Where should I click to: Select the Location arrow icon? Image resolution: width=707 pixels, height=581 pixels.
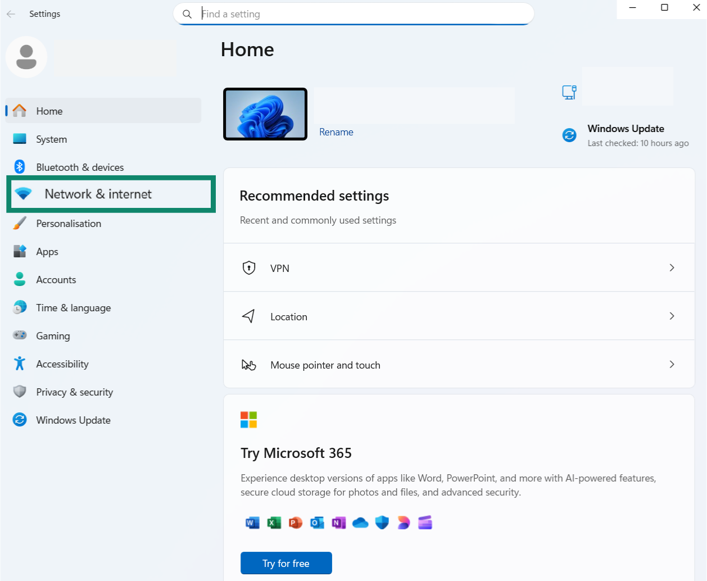[x=248, y=316]
